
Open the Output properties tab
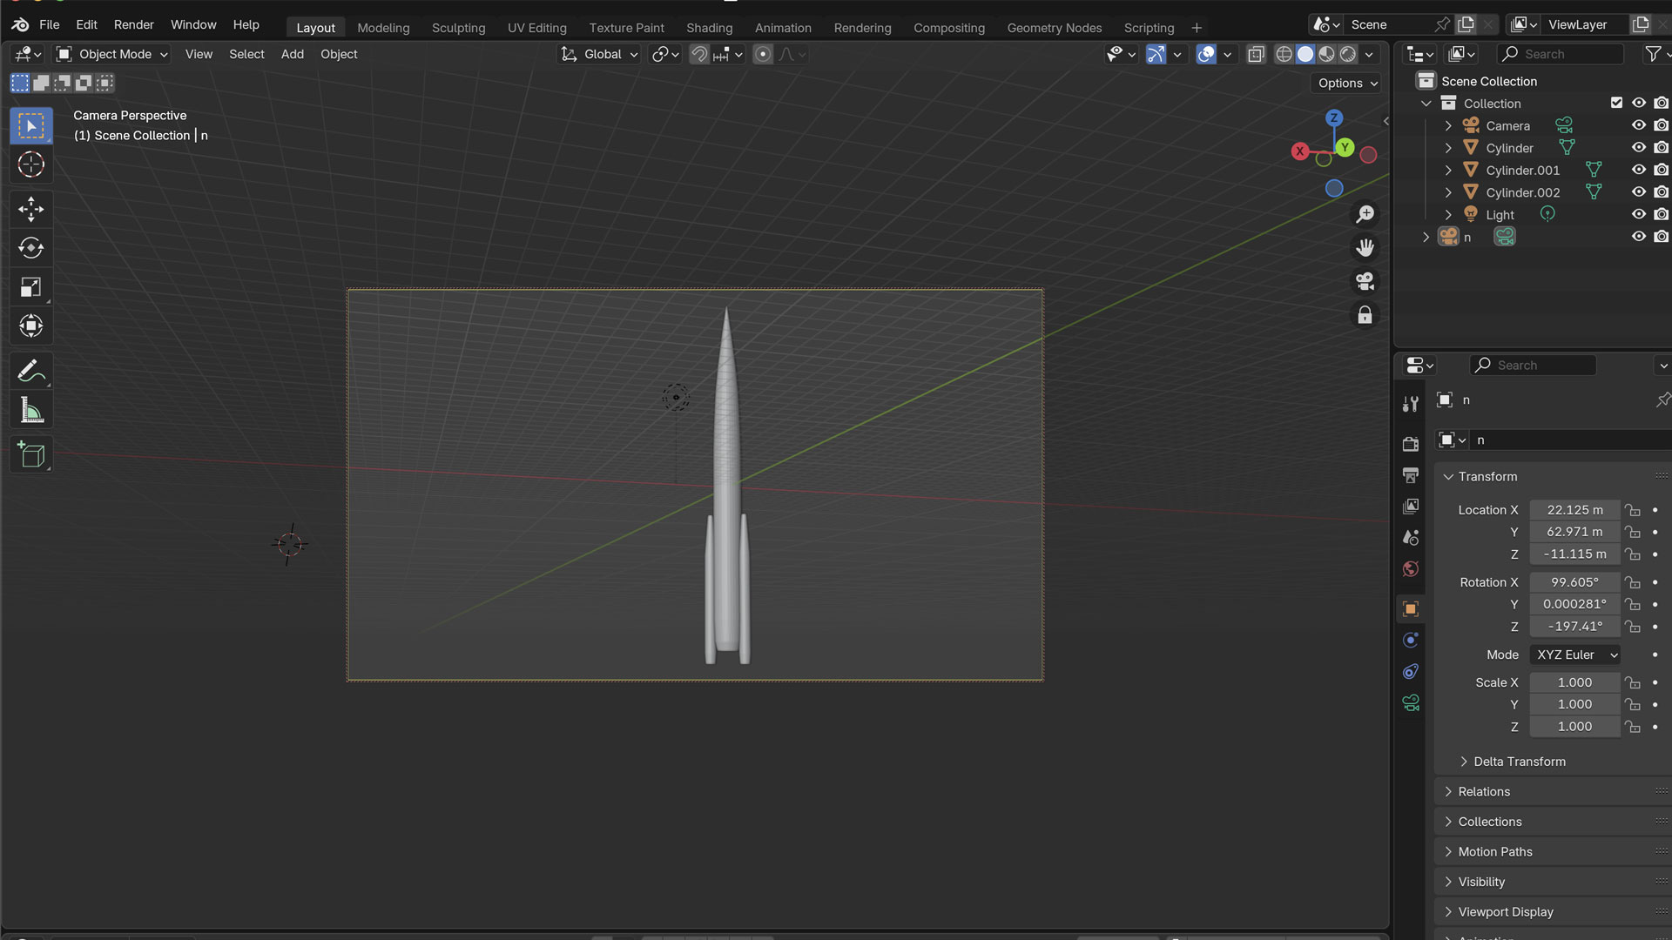(1411, 475)
